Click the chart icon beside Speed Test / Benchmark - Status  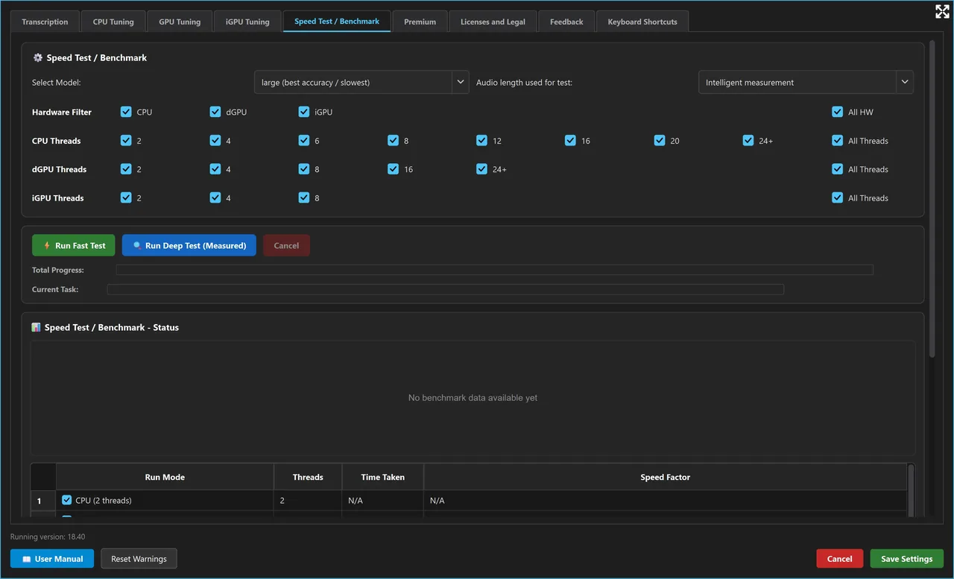pos(36,327)
